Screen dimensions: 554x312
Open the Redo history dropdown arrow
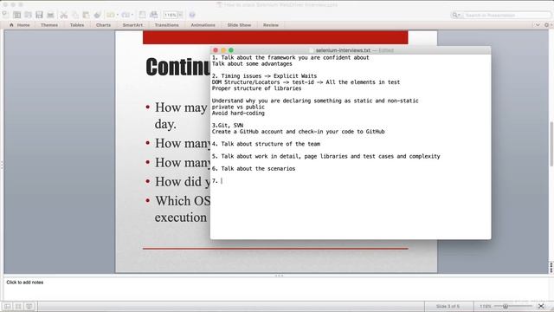[132, 15]
